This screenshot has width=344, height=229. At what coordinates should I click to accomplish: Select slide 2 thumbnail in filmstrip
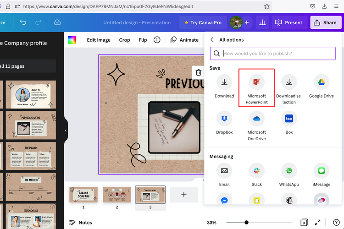(117, 194)
